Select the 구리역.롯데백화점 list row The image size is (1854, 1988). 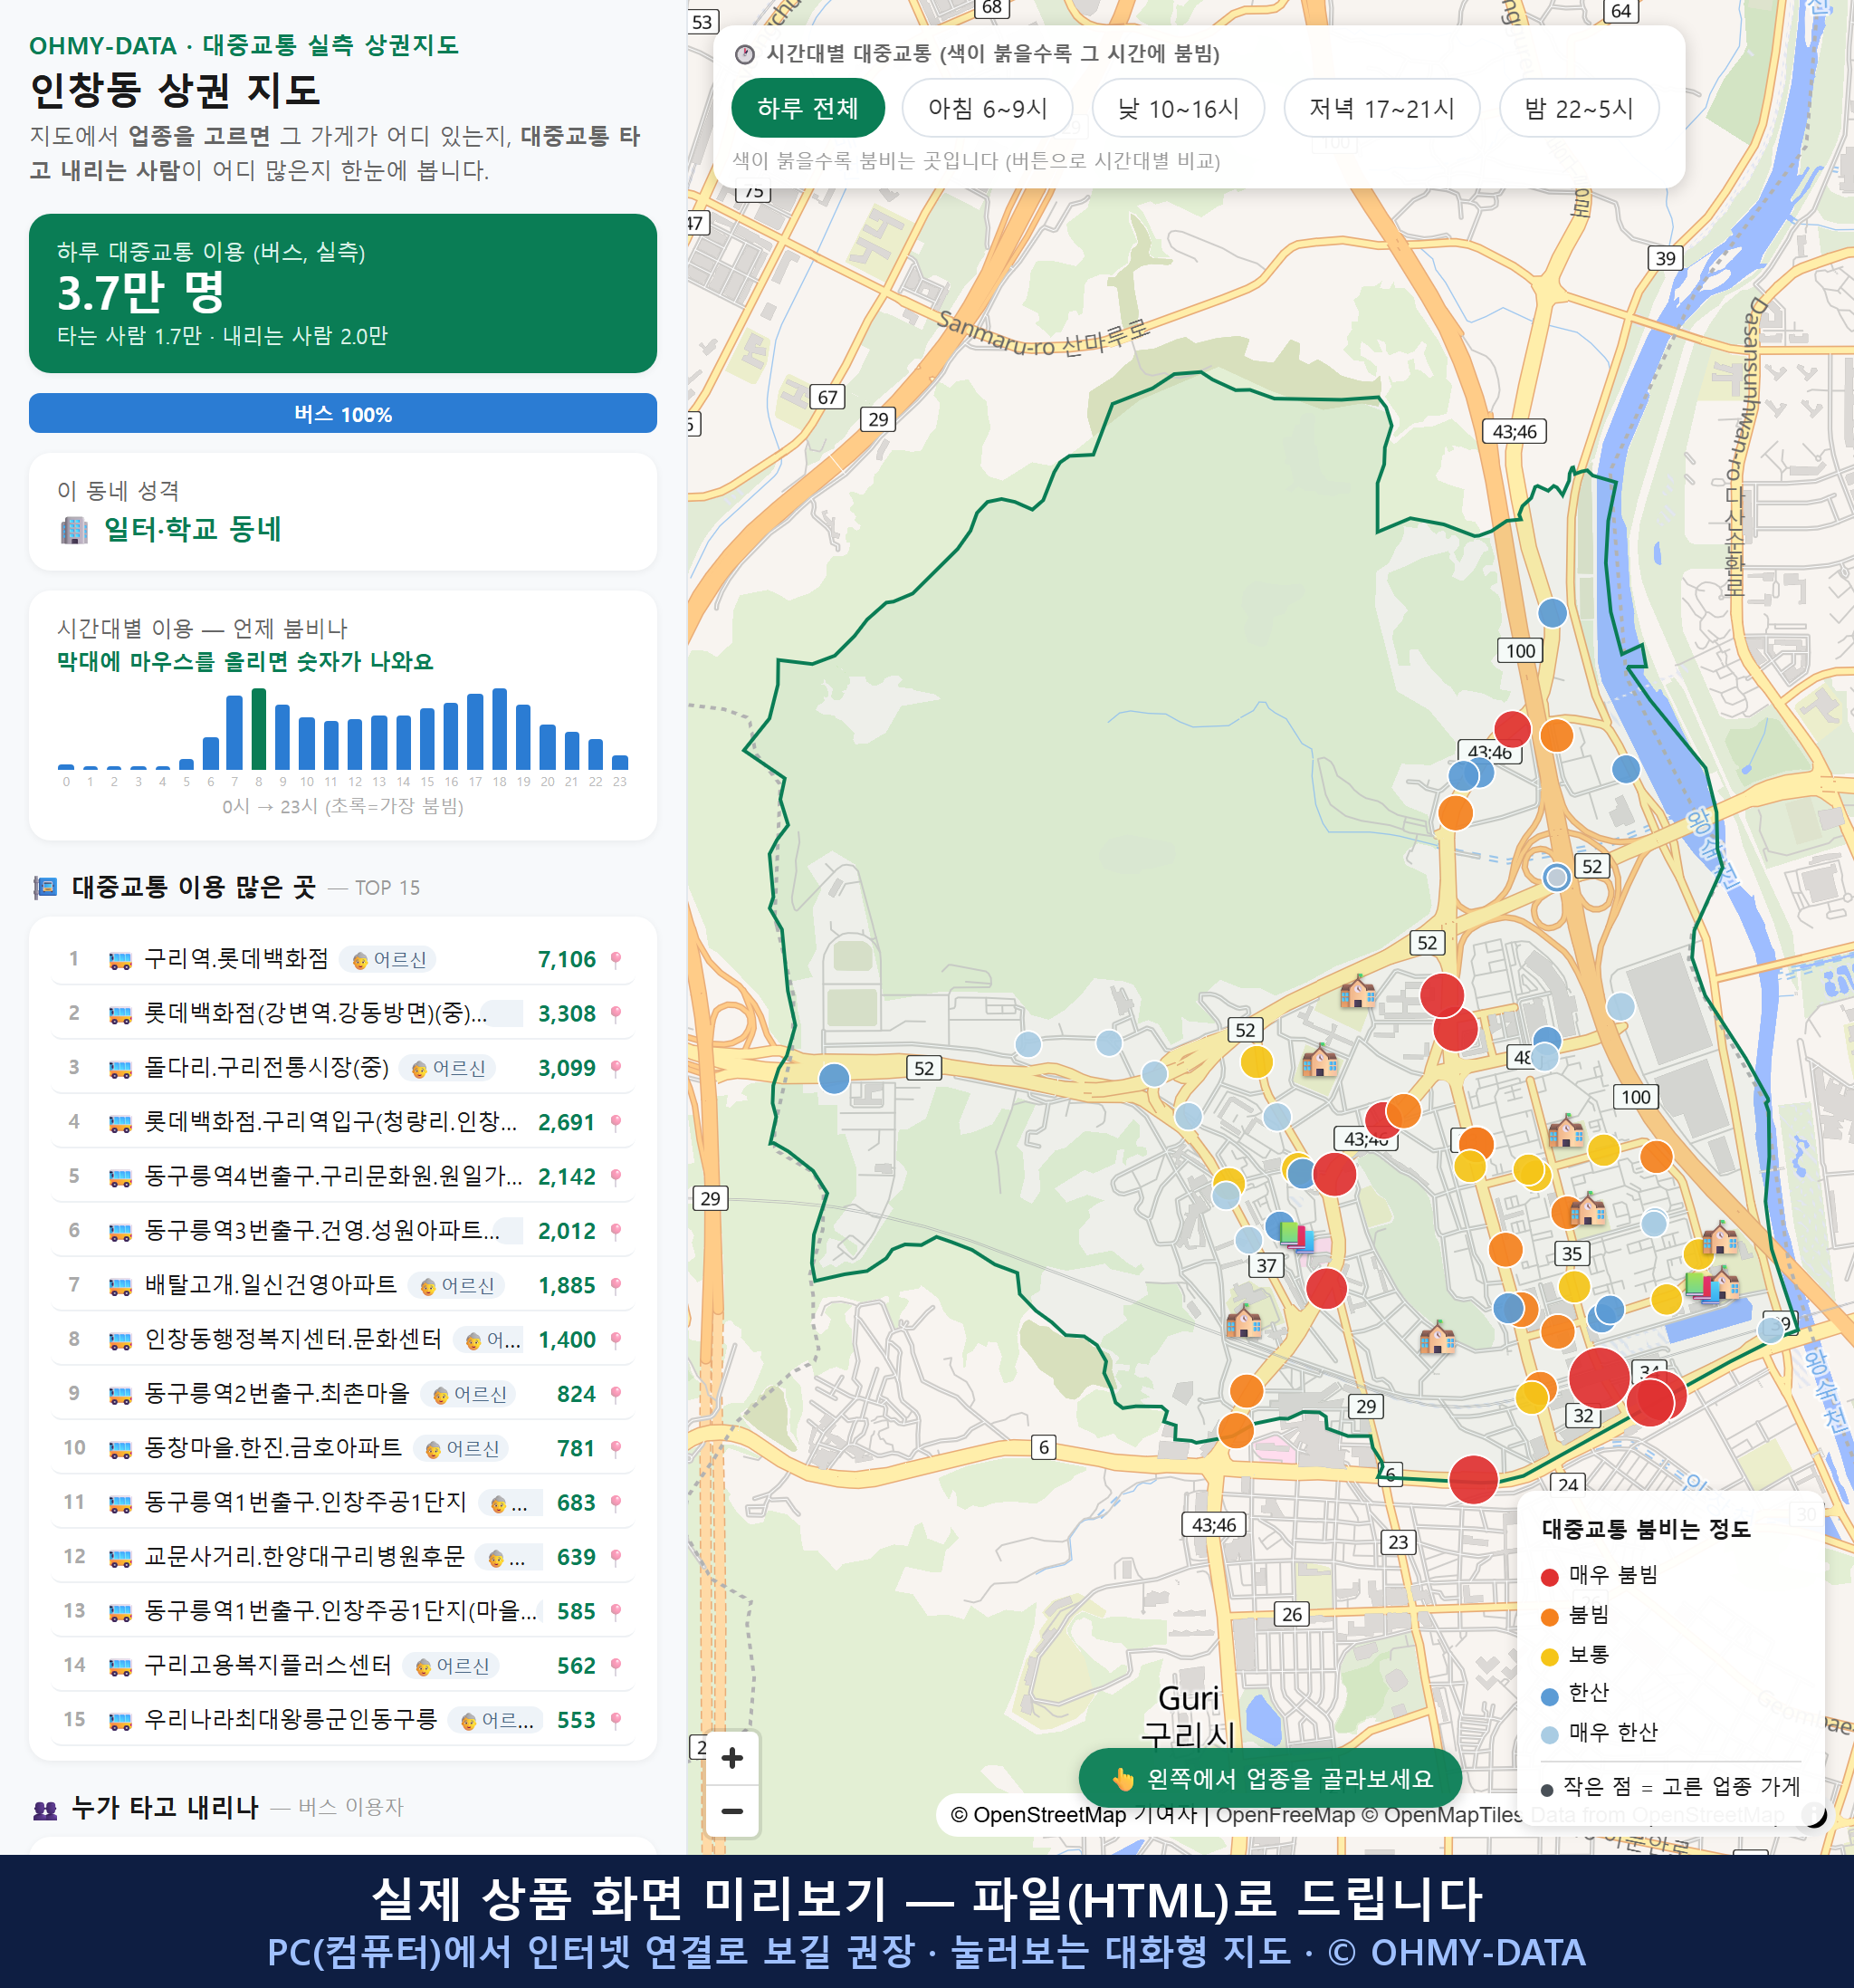[343, 960]
